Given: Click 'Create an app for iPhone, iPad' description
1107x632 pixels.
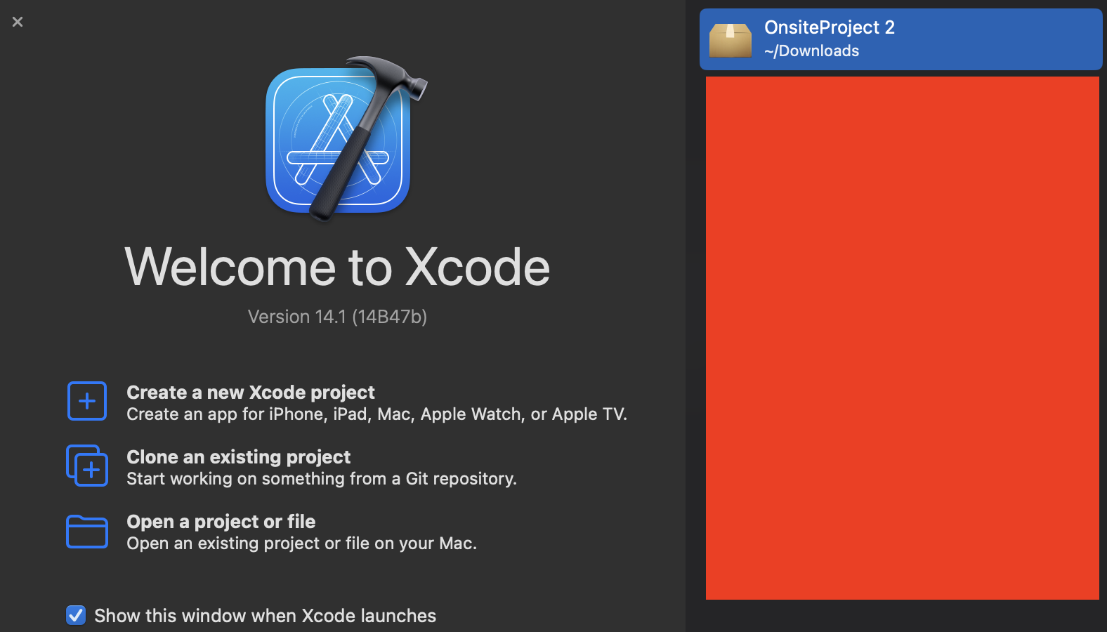Looking at the screenshot, I should pos(376,414).
